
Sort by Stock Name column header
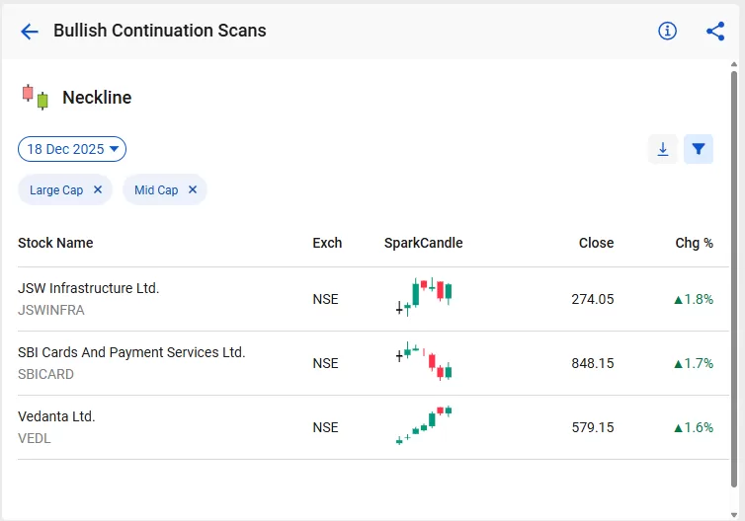click(55, 243)
